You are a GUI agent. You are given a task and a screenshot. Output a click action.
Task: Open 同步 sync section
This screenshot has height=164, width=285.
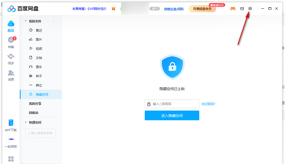point(11,59)
